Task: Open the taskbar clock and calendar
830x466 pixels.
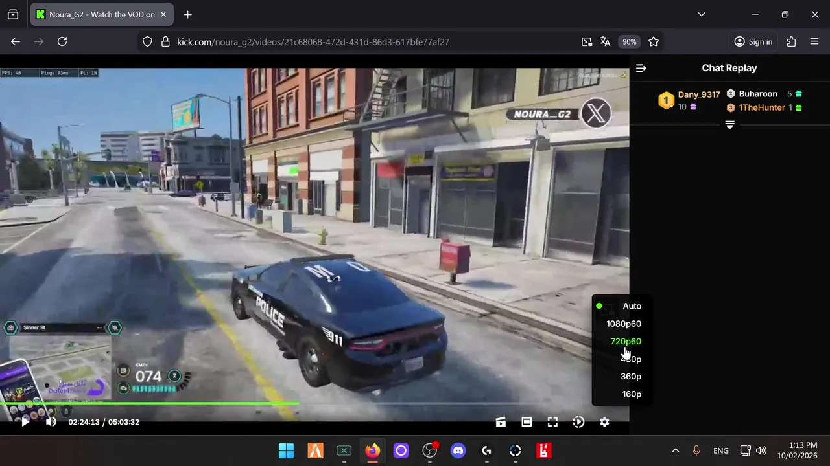Action: (x=798, y=450)
